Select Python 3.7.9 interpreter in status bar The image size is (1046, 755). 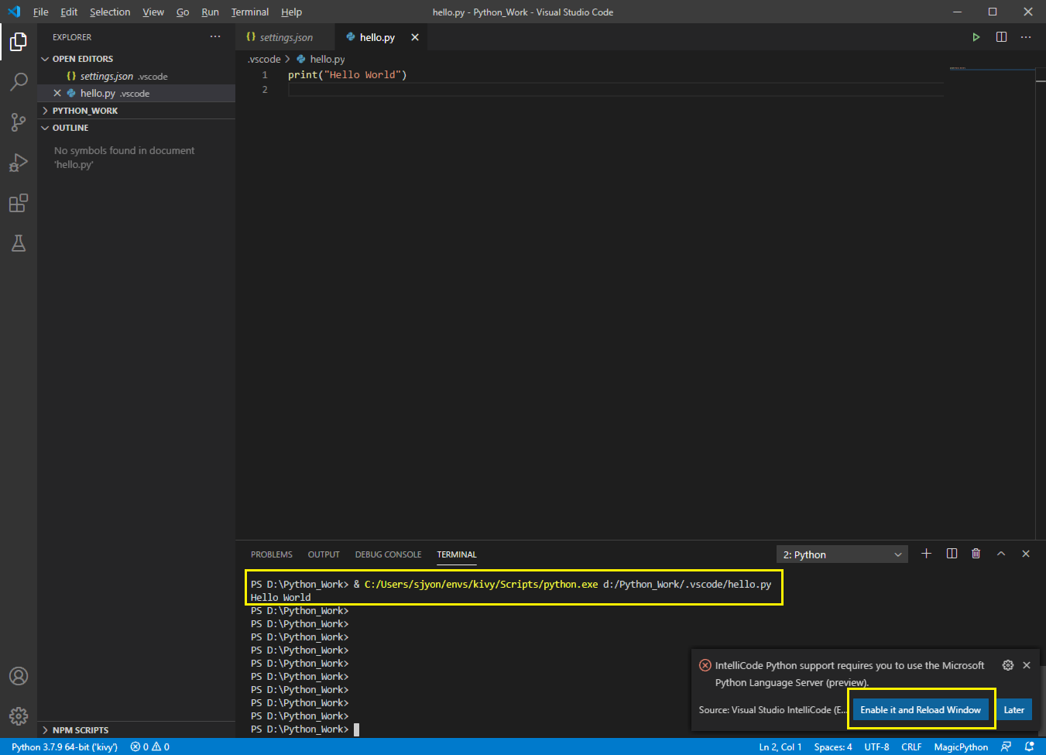coord(64,747)
